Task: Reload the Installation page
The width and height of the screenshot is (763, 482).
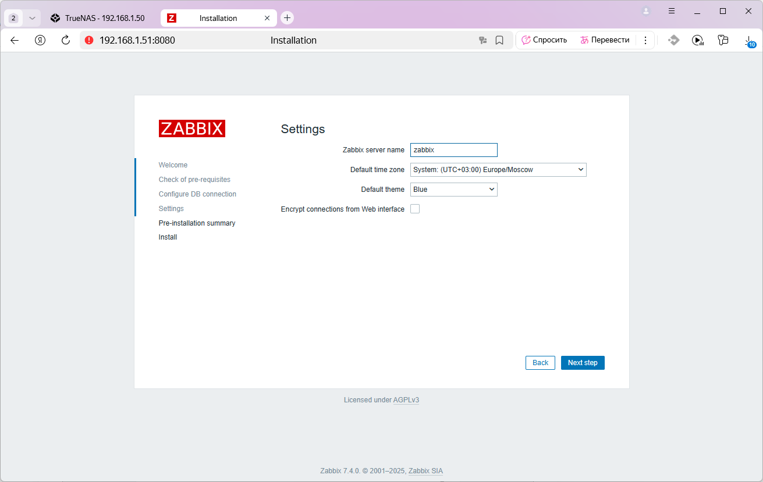Action: coord(66,40)
